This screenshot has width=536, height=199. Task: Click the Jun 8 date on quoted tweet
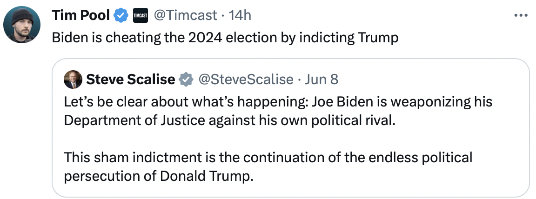pyautogui.click(x=321, y=80)
